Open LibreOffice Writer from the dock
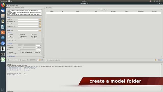Screen dimensions: 163x92 (x=3, y=27)
